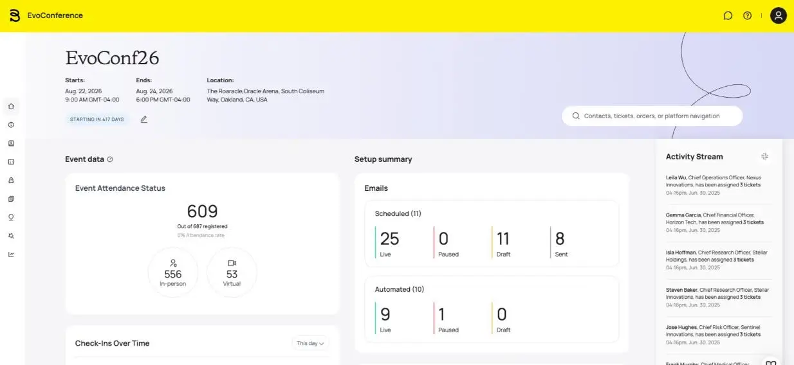Click the 1 Paused automated emails stat
Viewport: 794px width, 365px height.
coord(447,318)
